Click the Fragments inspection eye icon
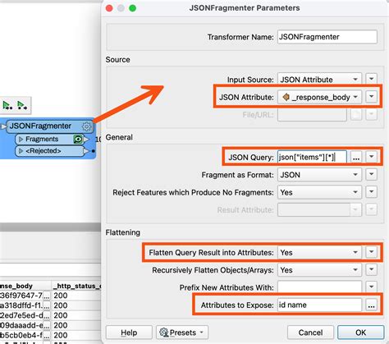389x344 pixels. 78,140
